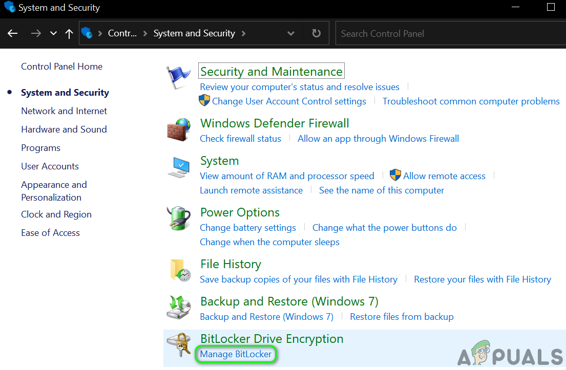
Task: Click the Windows Defender Firewall brick wall icon
Action: 178,130
